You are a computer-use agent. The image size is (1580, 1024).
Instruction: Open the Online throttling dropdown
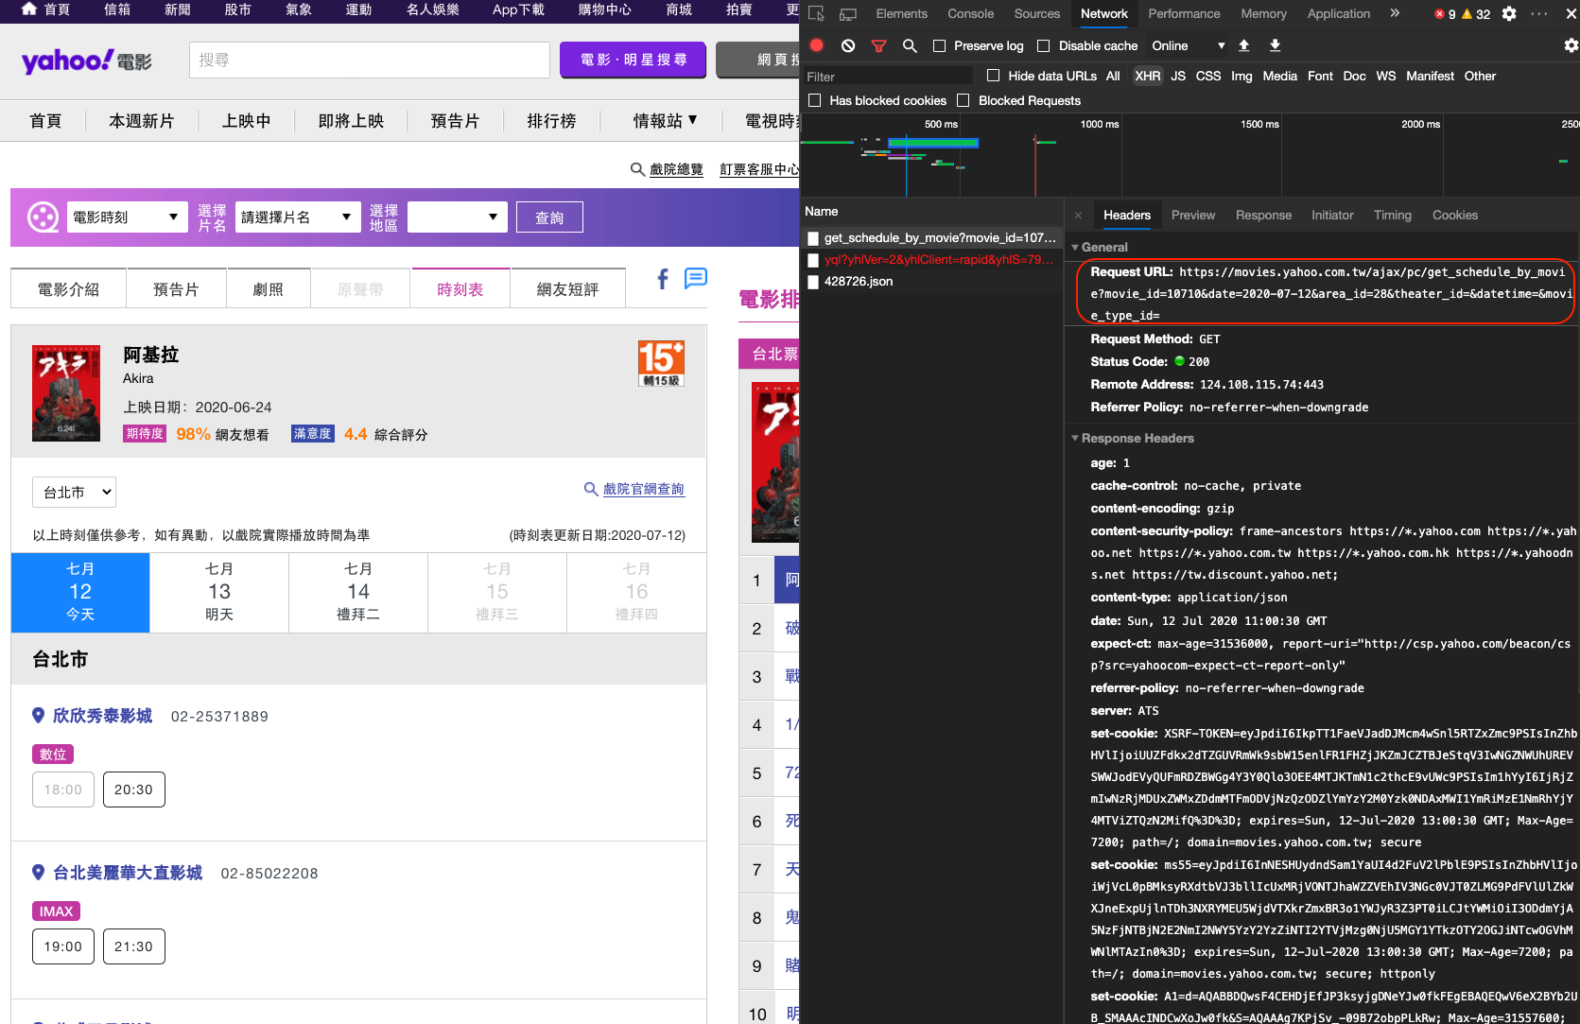coord(1188,45)
